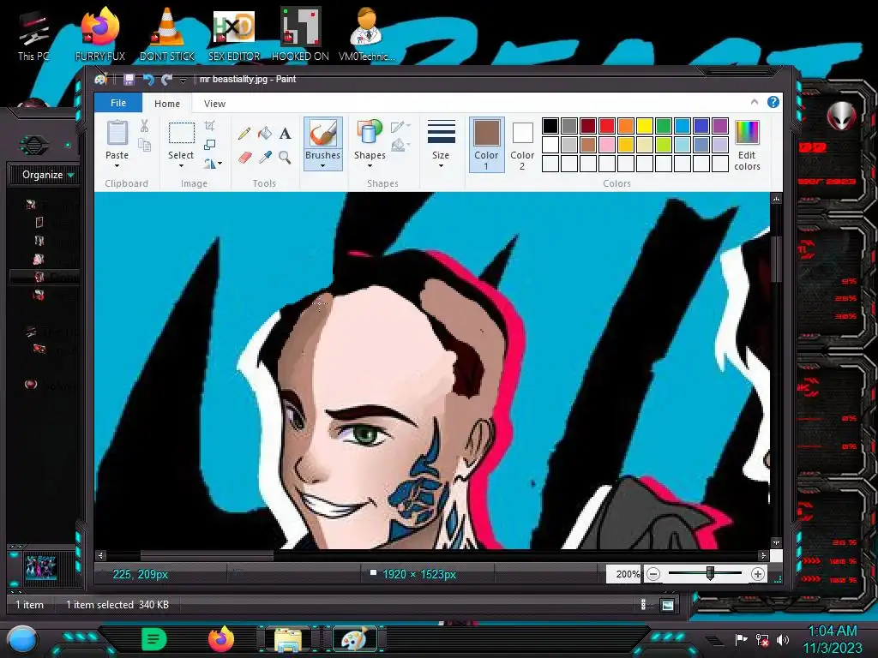Expand the Brushes dropdown arrow
Image resolution: width=878 pixels, height=658 pixels.
[x=323, y=166]
